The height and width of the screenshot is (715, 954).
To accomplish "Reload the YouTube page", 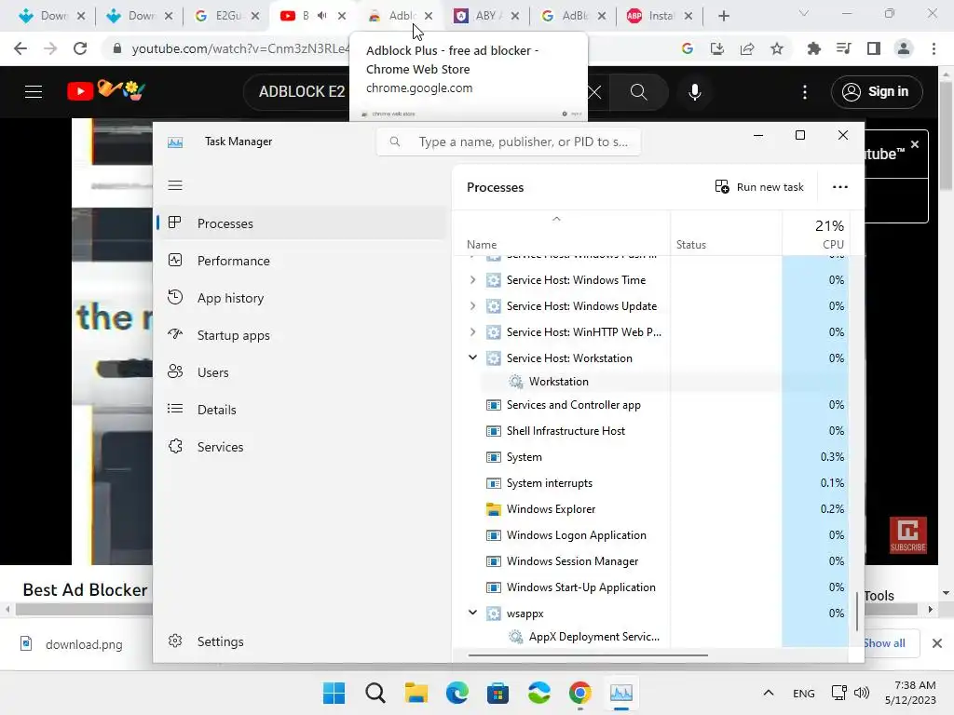I will click(80, 48).
